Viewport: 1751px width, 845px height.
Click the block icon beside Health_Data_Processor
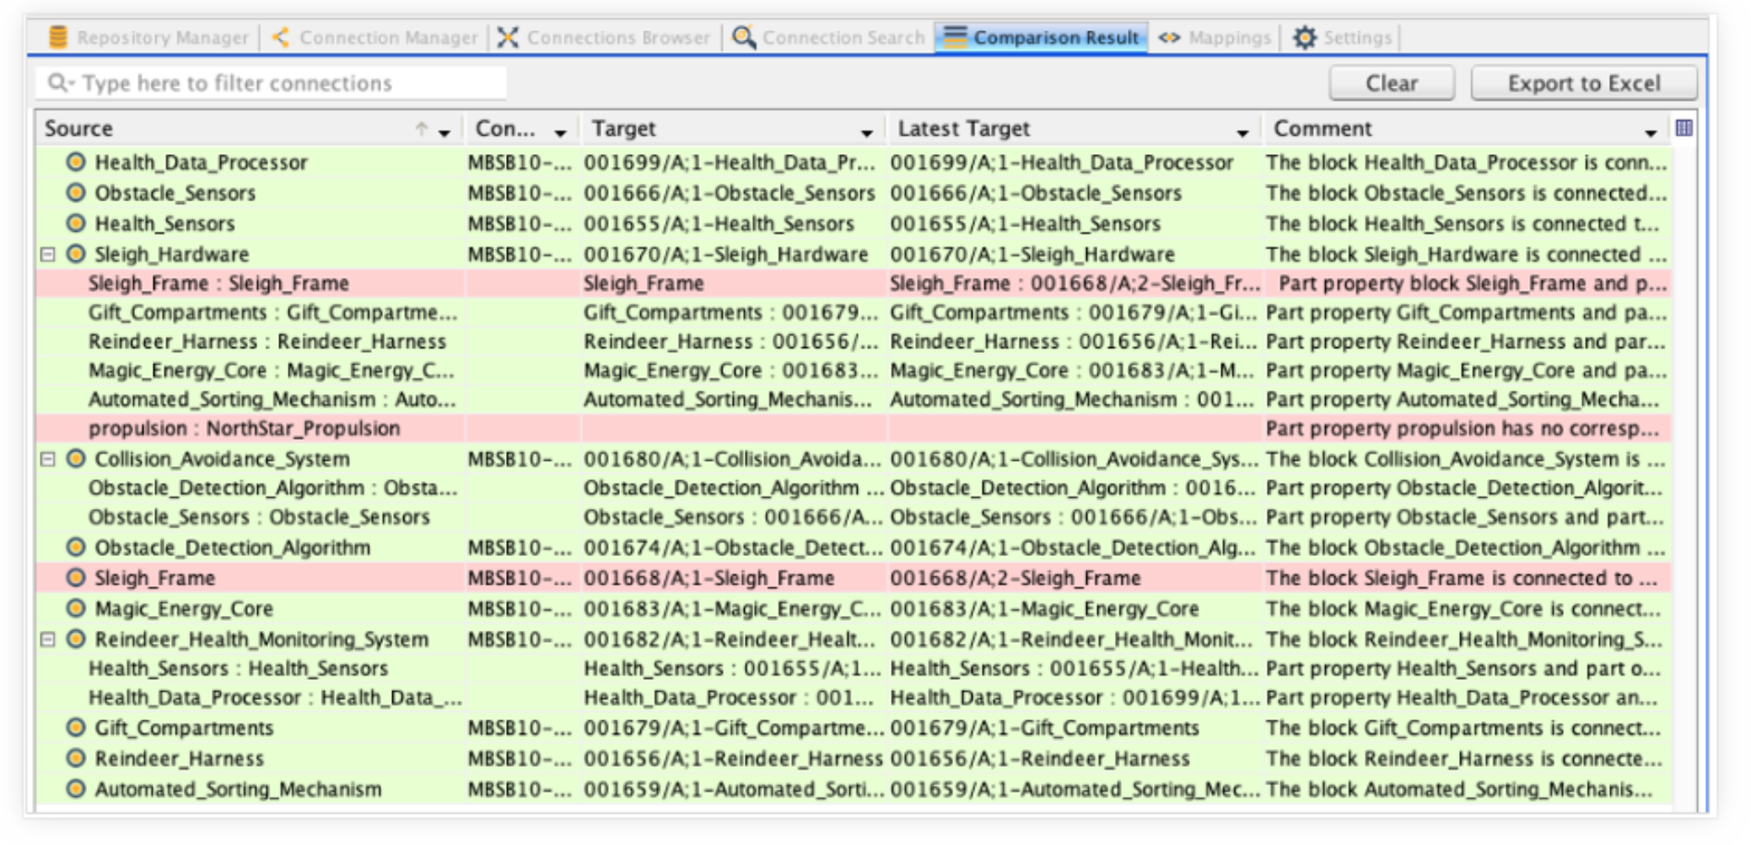coord(76,162)
